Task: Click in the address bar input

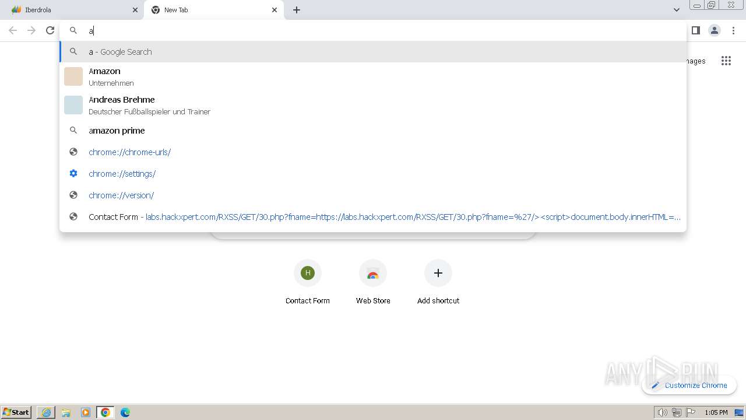Action: pyautogui.click(x=373, y=30)
